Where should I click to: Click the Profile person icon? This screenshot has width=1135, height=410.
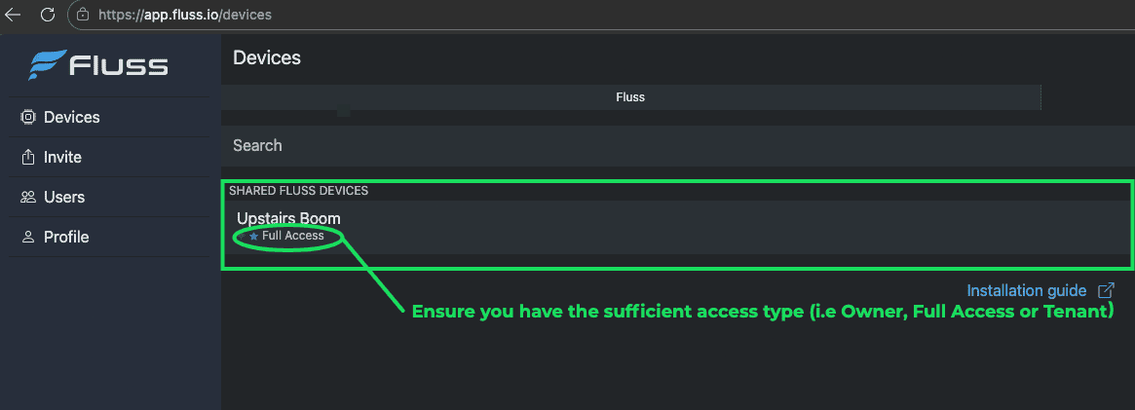(x=27, y=238)
